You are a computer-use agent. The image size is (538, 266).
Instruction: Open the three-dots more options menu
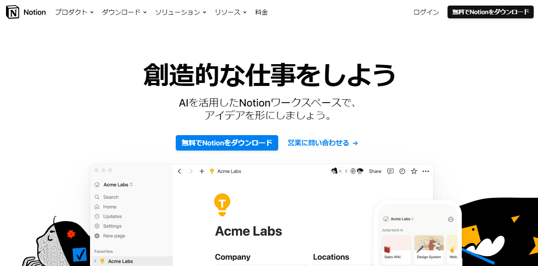426,171
